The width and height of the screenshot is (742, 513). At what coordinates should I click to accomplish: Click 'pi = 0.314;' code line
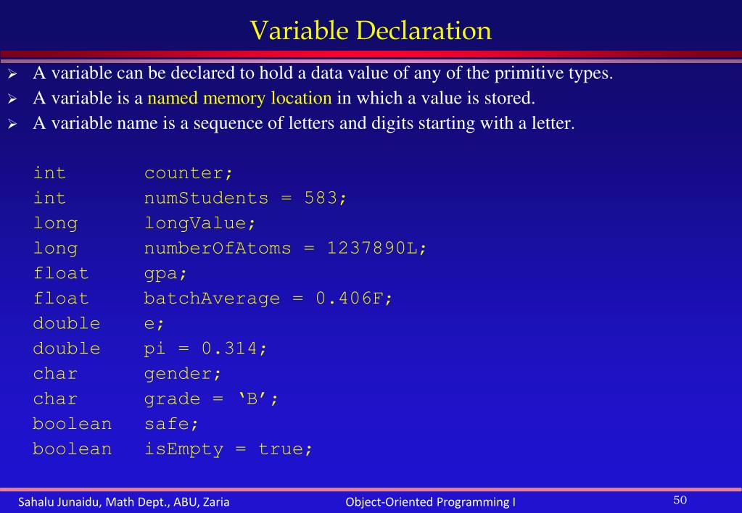[205, 349]
